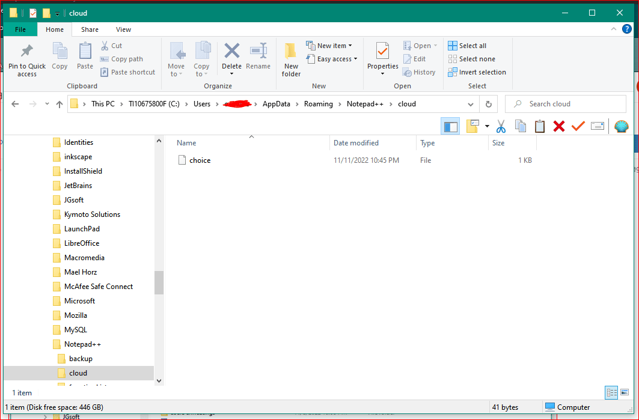Open the shell icon at the toolbar's right end
Image resolution: width=639 pixels, height=420 pixels.
pyautogui.click(x=620, y=126)
